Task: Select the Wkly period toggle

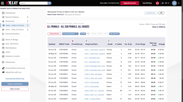Action: click(88, 34)
